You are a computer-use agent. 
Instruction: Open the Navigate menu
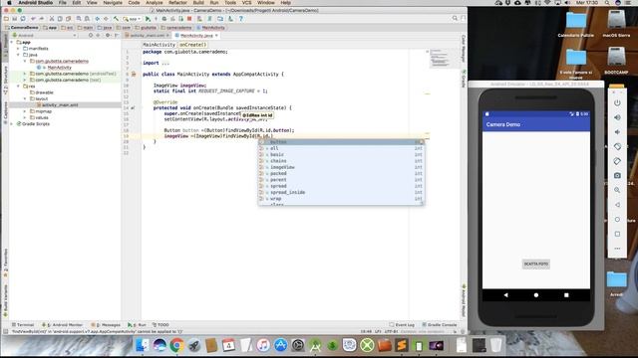point(113,2)
